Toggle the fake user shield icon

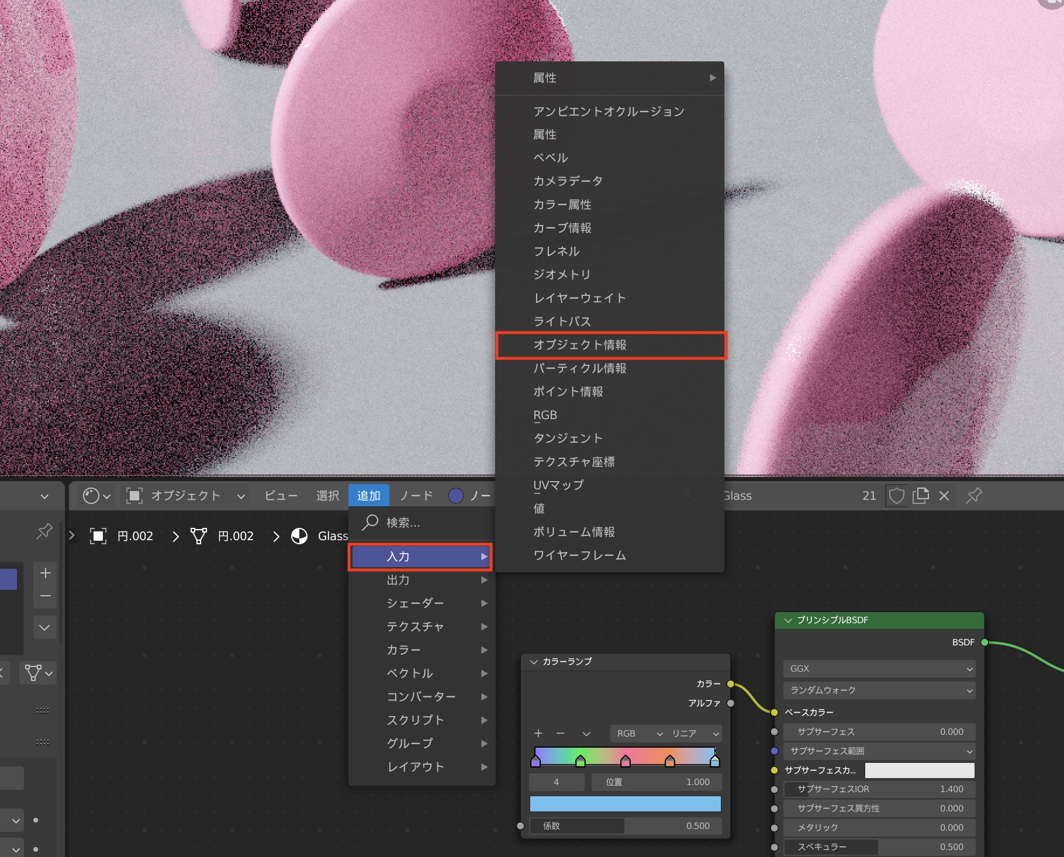point(896,496)
